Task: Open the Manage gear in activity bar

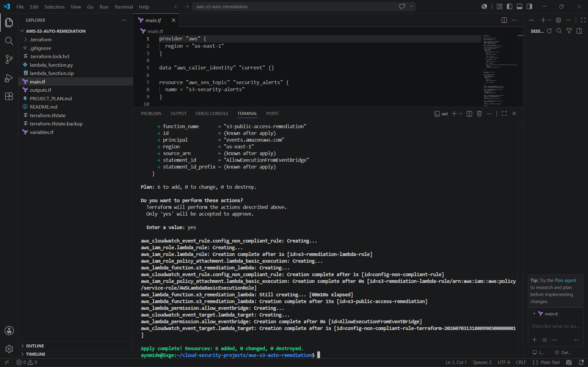Action: click(x=9, y=349)
